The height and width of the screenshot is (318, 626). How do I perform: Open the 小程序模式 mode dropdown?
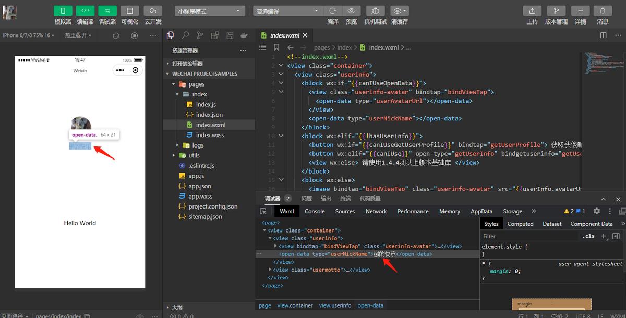point(210,11)
